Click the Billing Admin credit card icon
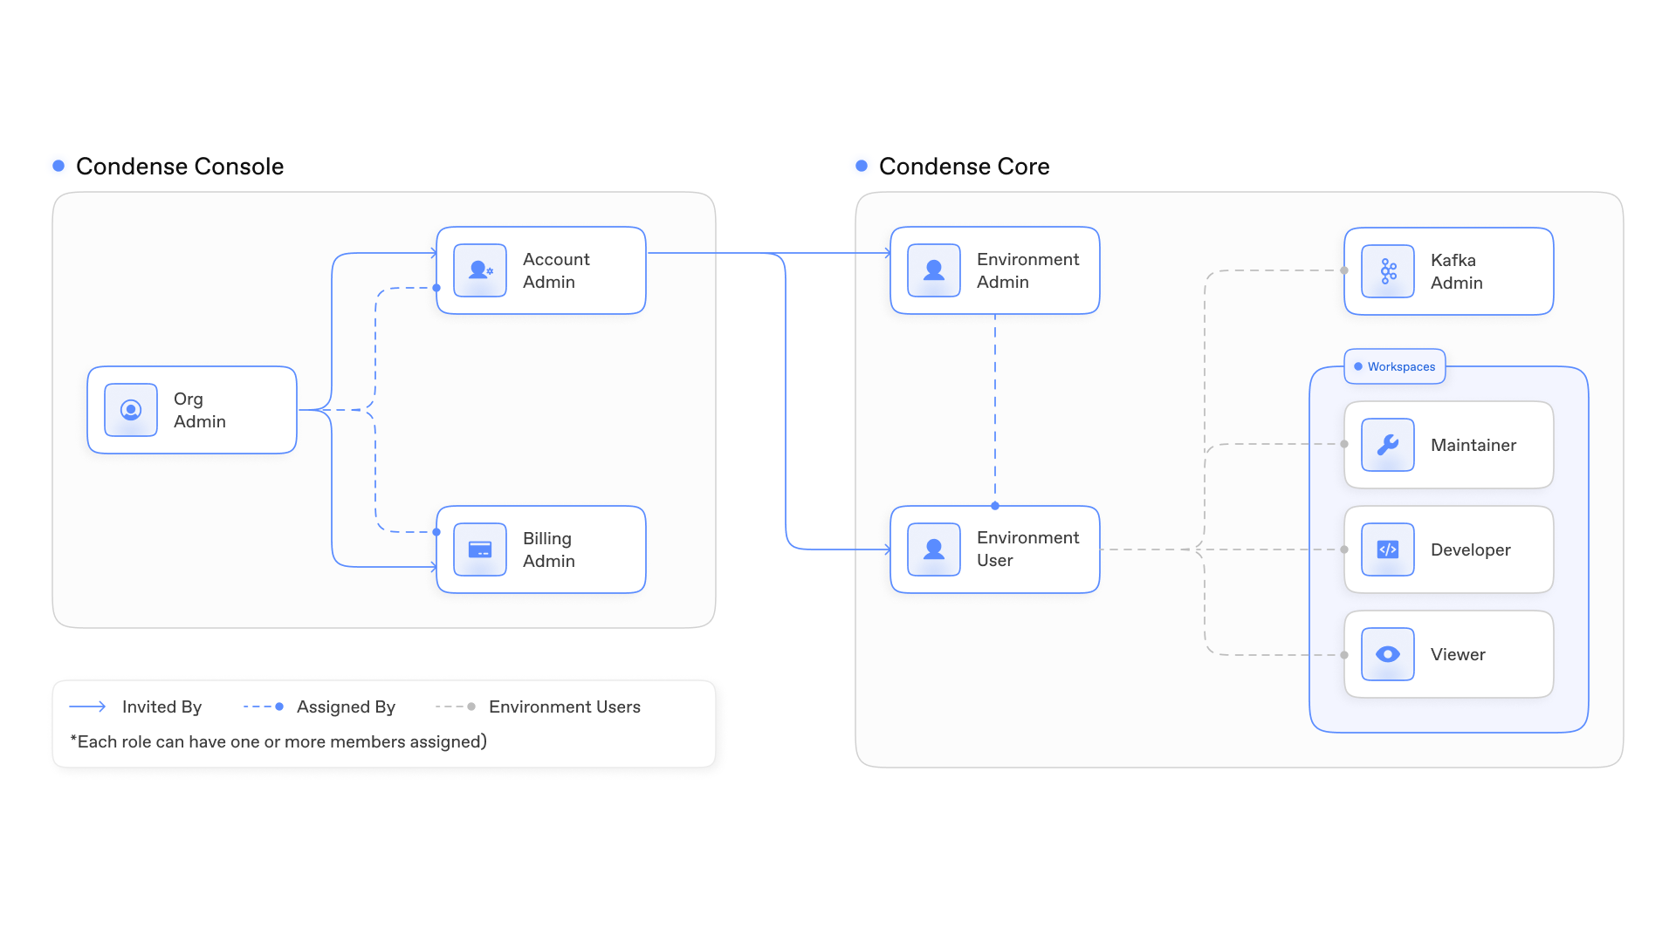 480,549
